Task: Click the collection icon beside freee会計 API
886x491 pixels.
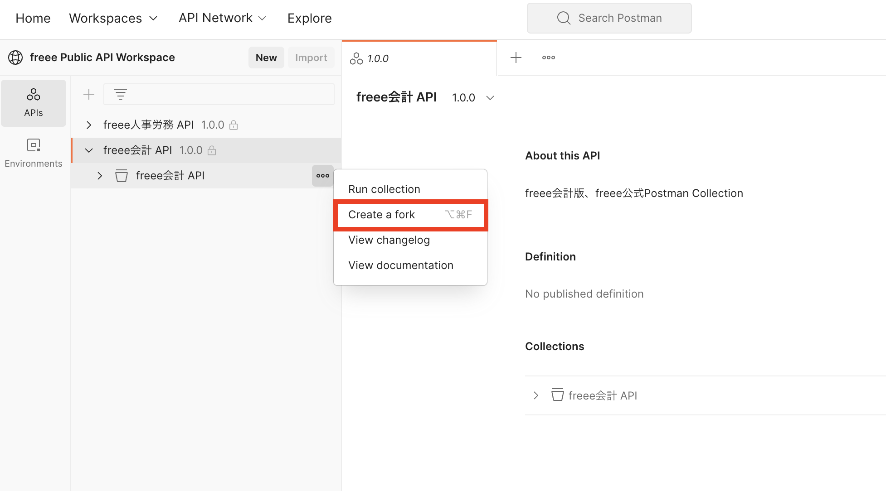Action: 121,175
